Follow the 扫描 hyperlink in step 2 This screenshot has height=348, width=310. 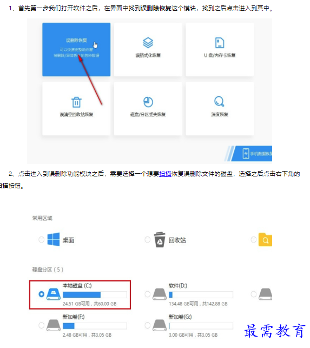[166, 174]
